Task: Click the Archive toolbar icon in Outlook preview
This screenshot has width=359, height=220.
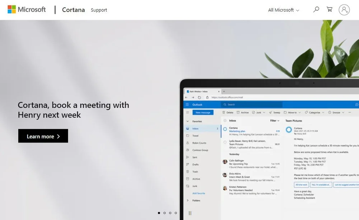Action: point(238,113)
